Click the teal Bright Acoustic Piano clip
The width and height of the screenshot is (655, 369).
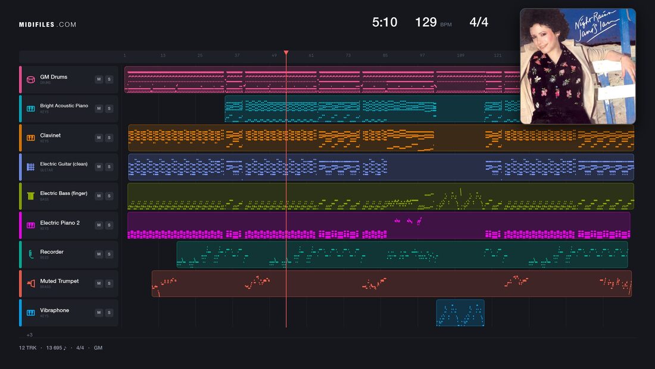point(372,108)
